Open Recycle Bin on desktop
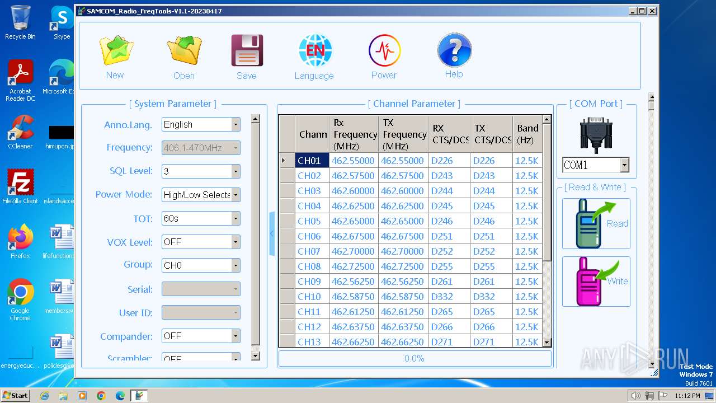The width and height of the screenshot is (716, 403). coord(20,22)
